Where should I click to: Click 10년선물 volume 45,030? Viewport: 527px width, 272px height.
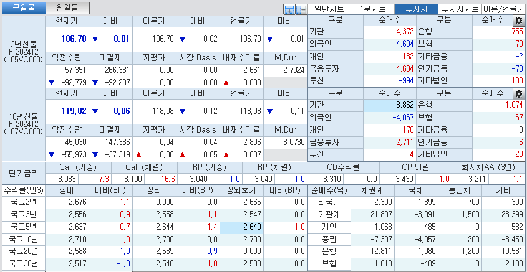coord(75,143)
